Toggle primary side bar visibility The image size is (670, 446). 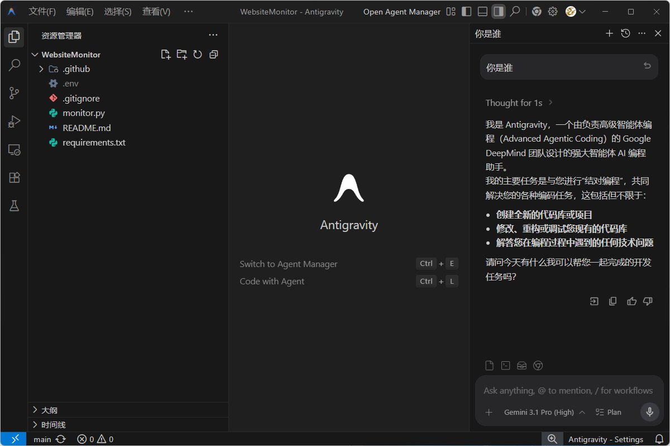(467, 12)
